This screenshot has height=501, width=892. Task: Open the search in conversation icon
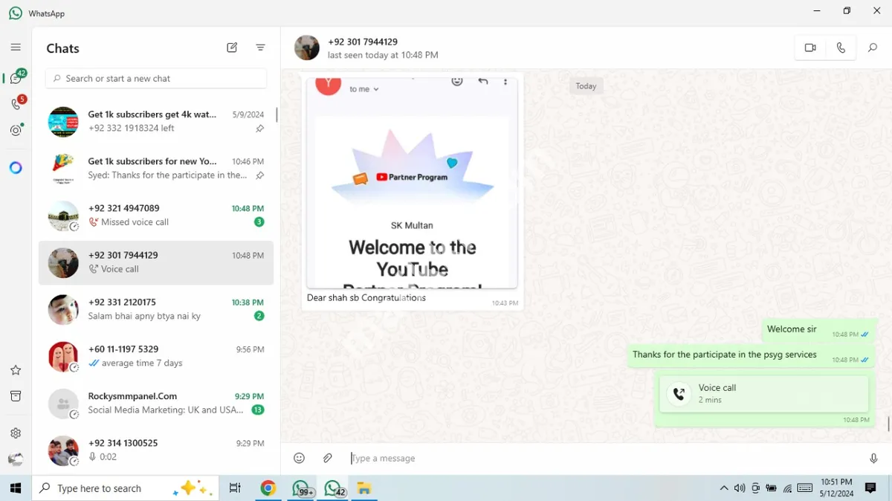pos(873,48)
